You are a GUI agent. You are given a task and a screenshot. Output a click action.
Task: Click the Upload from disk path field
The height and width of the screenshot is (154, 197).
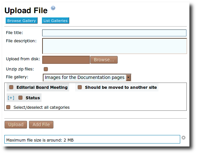66,60
